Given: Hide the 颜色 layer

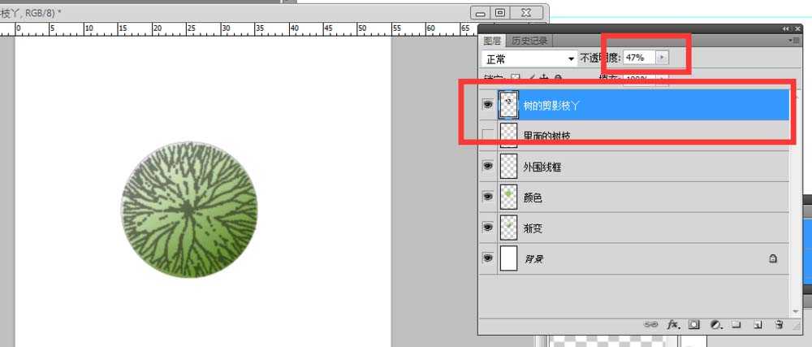Looking at the screenshot, I should tap(487, 197).
